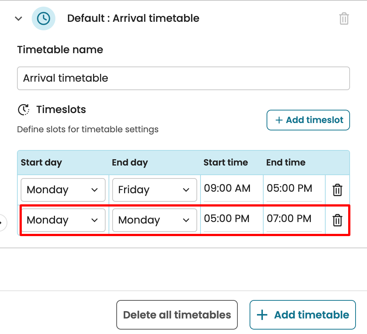
Task: Click the Timeslots clock icon
Action: click(x=24, y=110)
